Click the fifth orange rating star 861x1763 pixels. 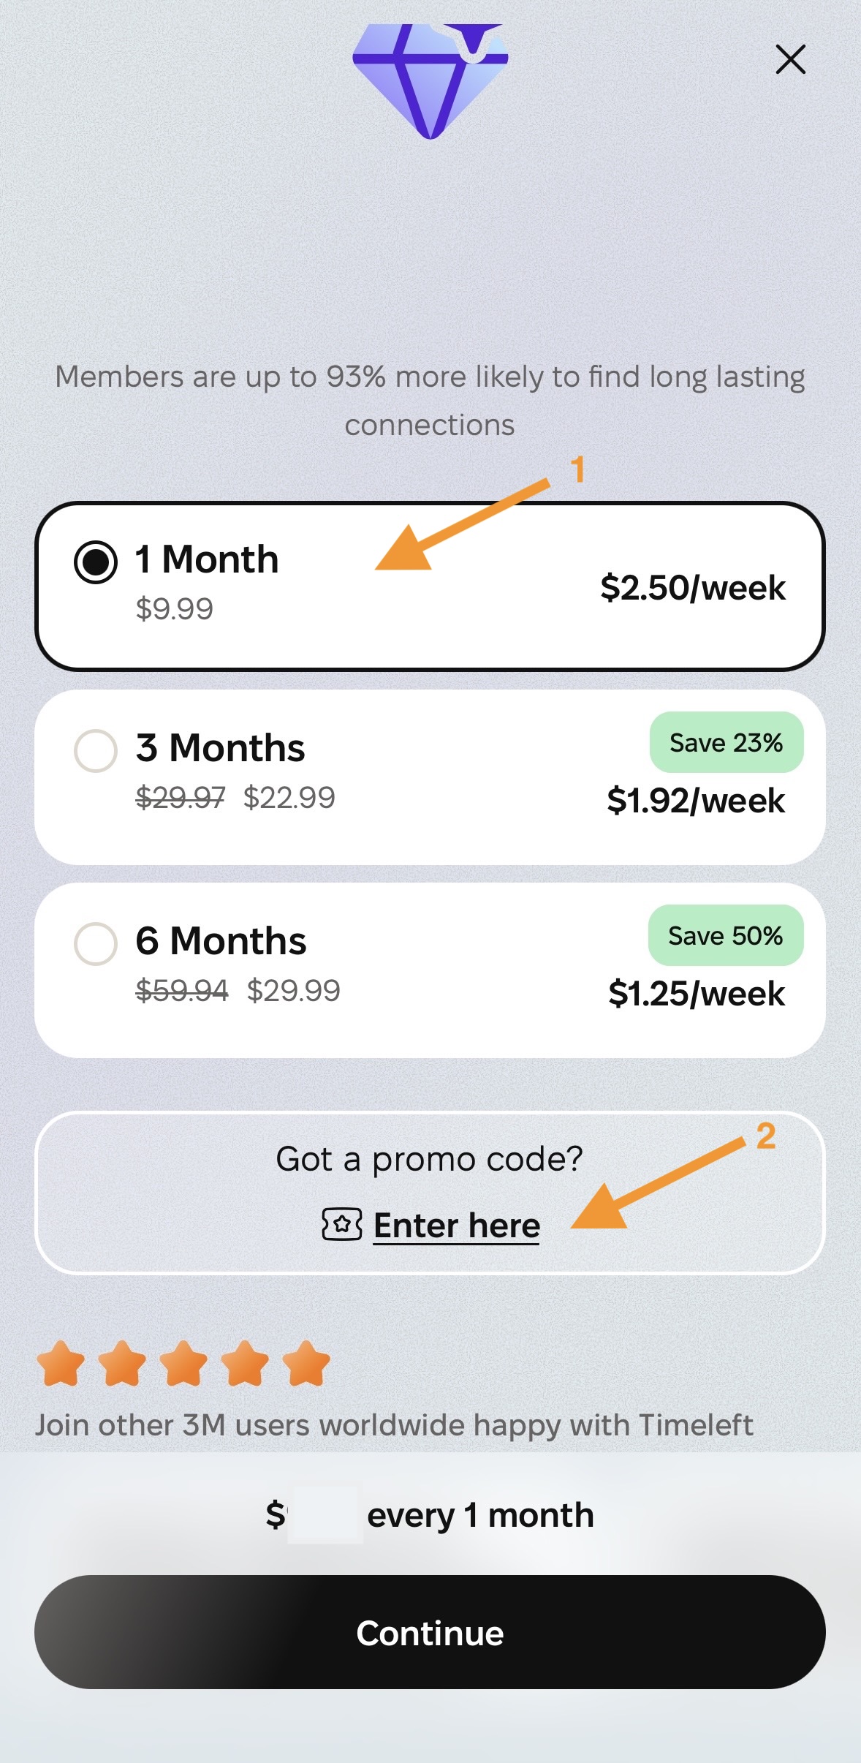(306, 1364)
